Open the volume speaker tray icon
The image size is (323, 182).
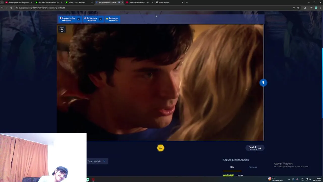pyautogui.click(x=310, y=179)
